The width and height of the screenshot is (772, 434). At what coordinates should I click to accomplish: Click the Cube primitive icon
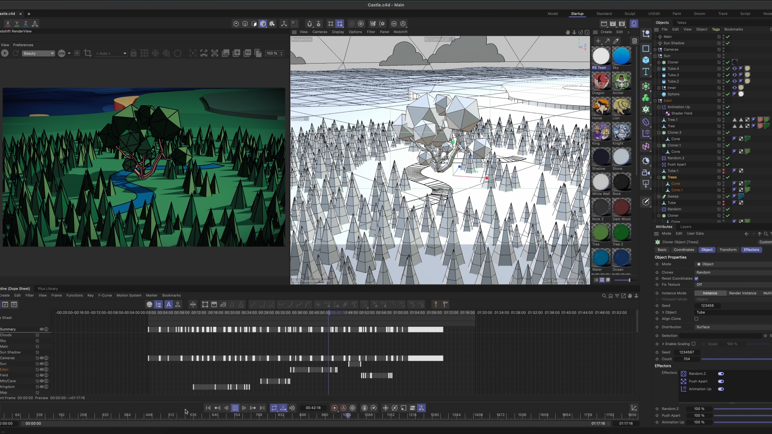click(646, 60)
